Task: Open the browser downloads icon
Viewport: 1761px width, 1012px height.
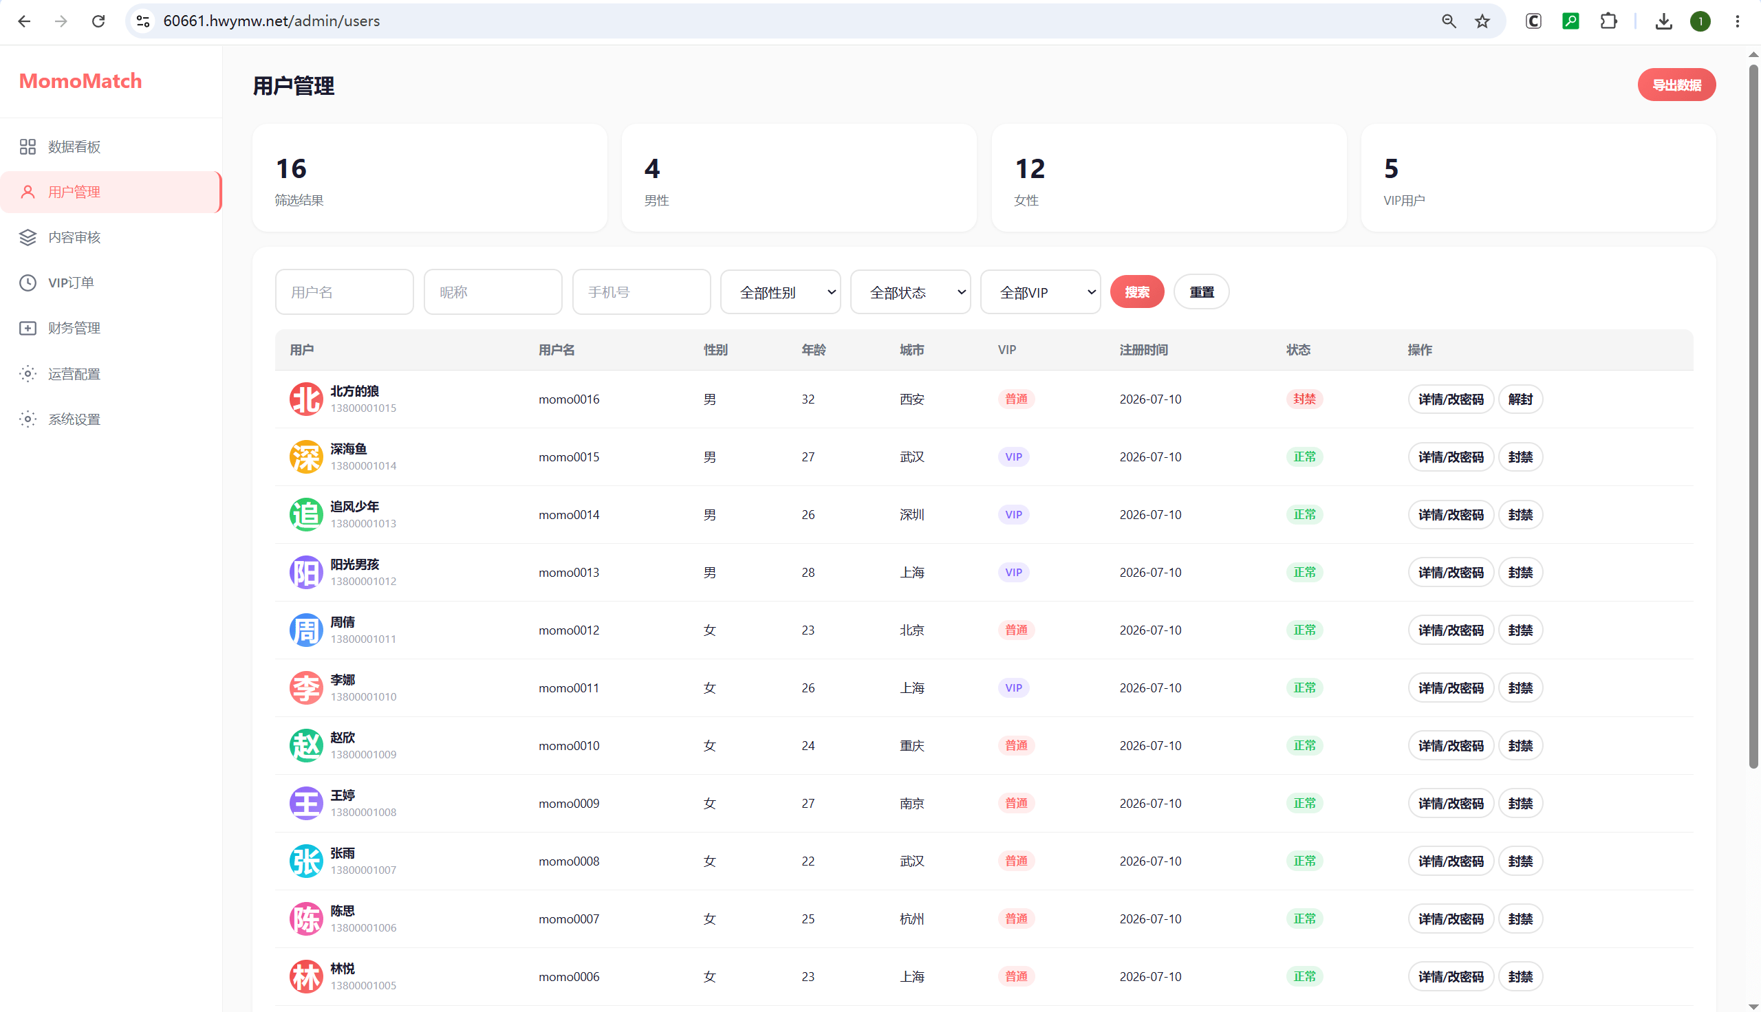Action: [1663, 21]
